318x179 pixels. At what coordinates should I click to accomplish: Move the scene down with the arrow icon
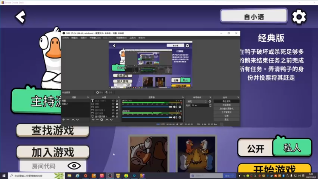[77, 120]
